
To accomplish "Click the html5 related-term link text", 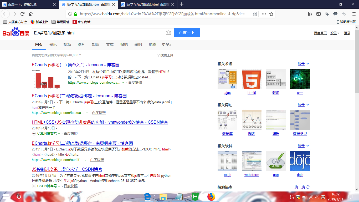I will click(252, 93).
